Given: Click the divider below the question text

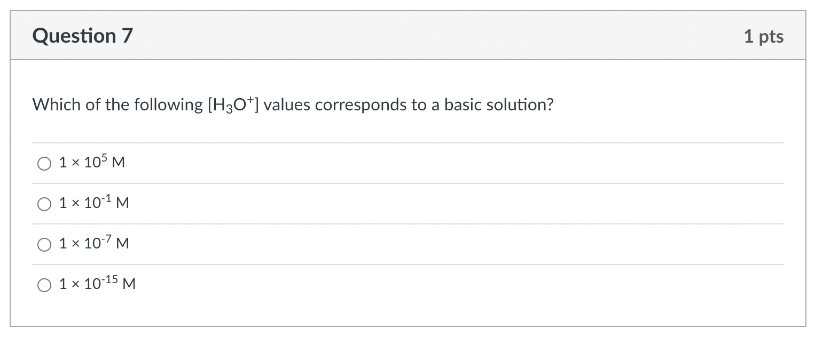Looking at the screenshot, I should point(407,143).
